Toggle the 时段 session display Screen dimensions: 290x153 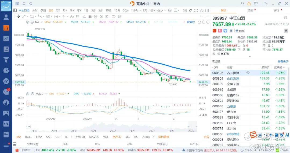(x=206, y=137)
